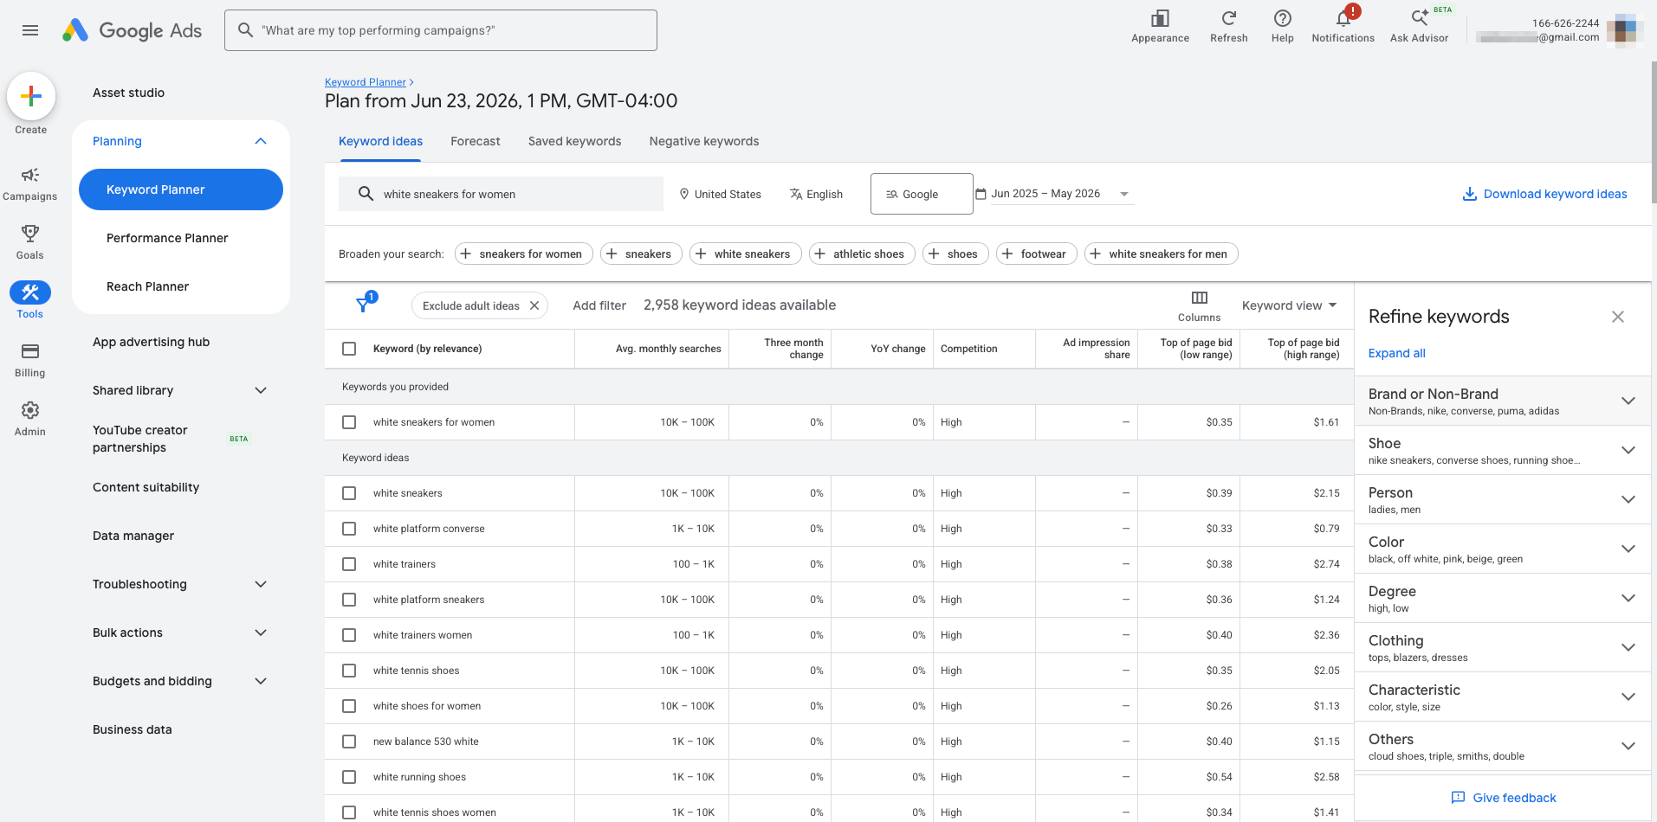The image size is (1657, 822).
Task: Click the top search box
Action: (440, 30)
